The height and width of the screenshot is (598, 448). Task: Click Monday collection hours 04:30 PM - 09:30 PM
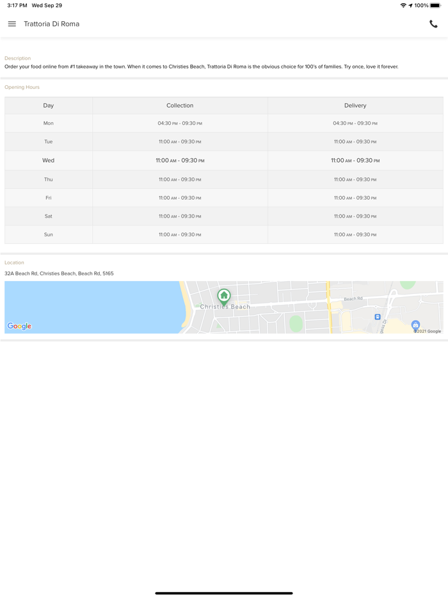[x=180, y=123]
